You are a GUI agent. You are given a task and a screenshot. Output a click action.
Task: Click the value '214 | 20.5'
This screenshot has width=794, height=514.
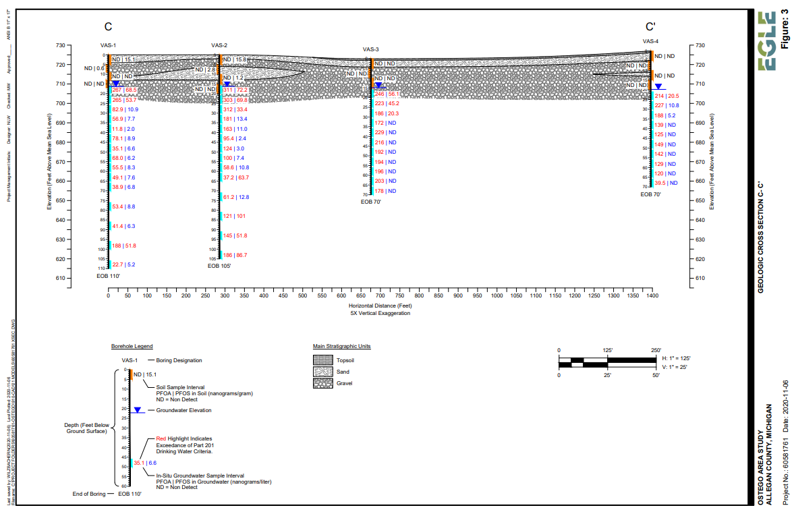[x=667, y=96]
